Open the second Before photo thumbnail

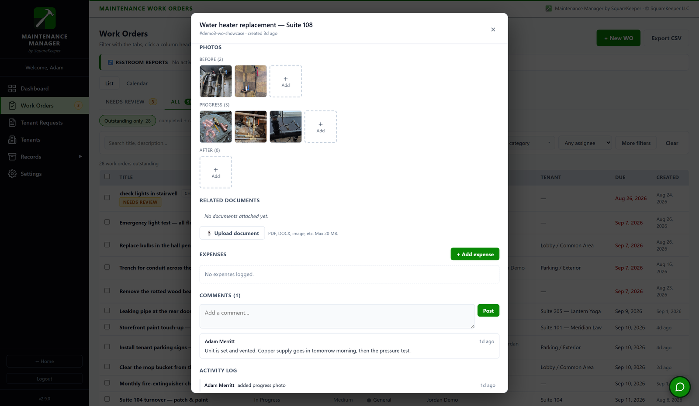pyautogui.click(x=251, y=81)
